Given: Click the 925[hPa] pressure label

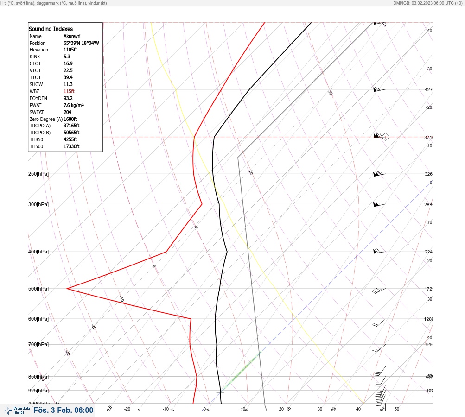Looking at the screenshot, I should click(x=38, y=391).
